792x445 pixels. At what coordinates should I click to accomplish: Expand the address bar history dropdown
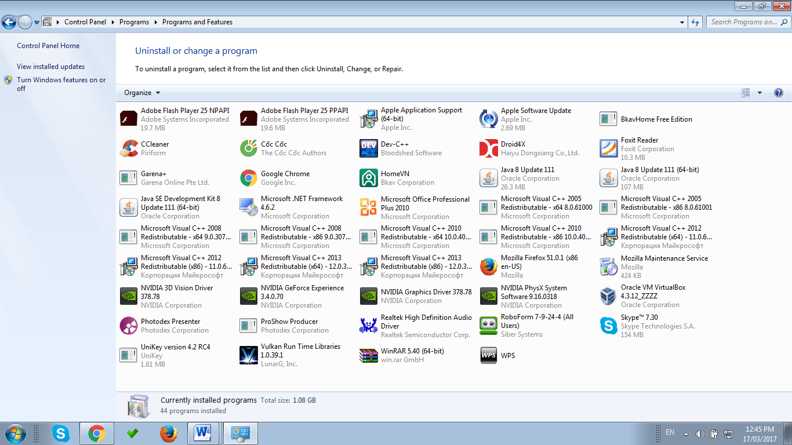(x=682, y=22)
